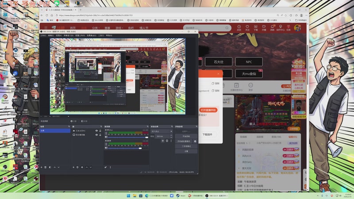
Task: Switch to 贵宾 tab in ranking panel
Action: tap(276, 137)
